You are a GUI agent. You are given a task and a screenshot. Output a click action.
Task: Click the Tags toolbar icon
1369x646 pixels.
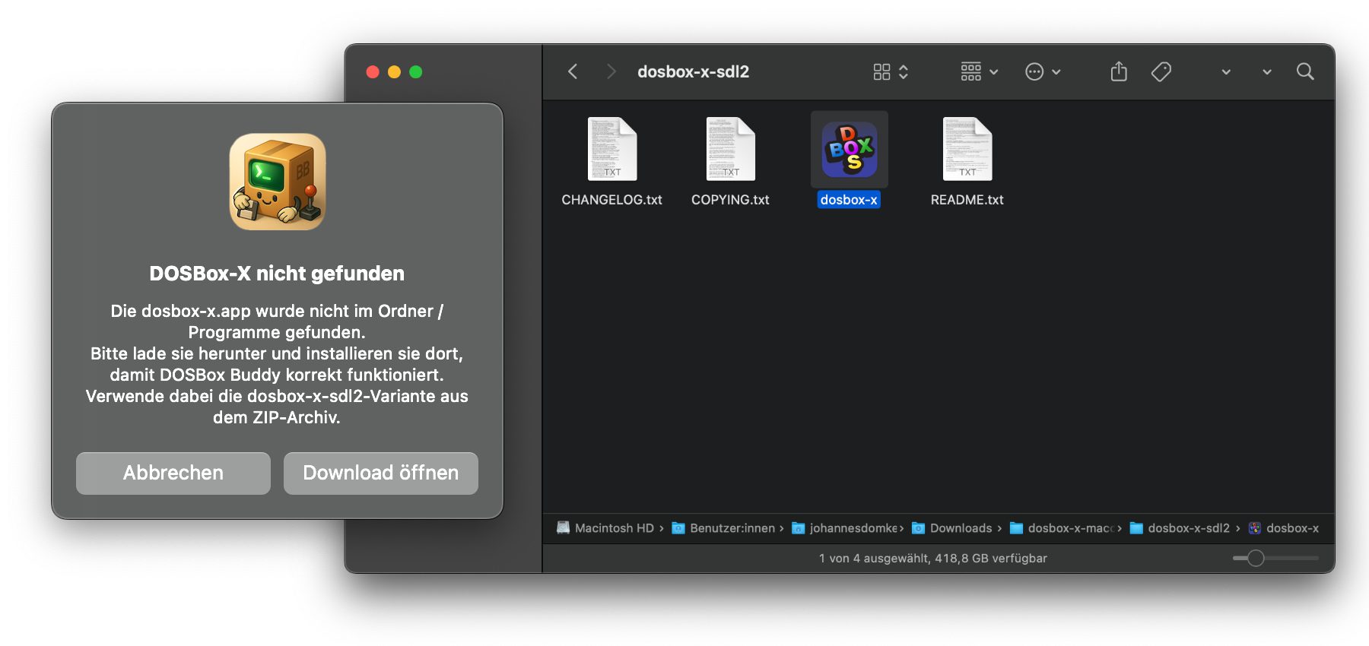1161,71
